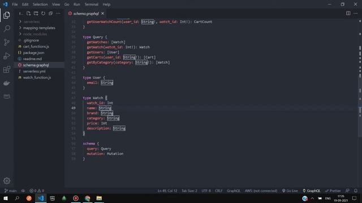
Task: Open Source Control view
Action: coord(7,42)
